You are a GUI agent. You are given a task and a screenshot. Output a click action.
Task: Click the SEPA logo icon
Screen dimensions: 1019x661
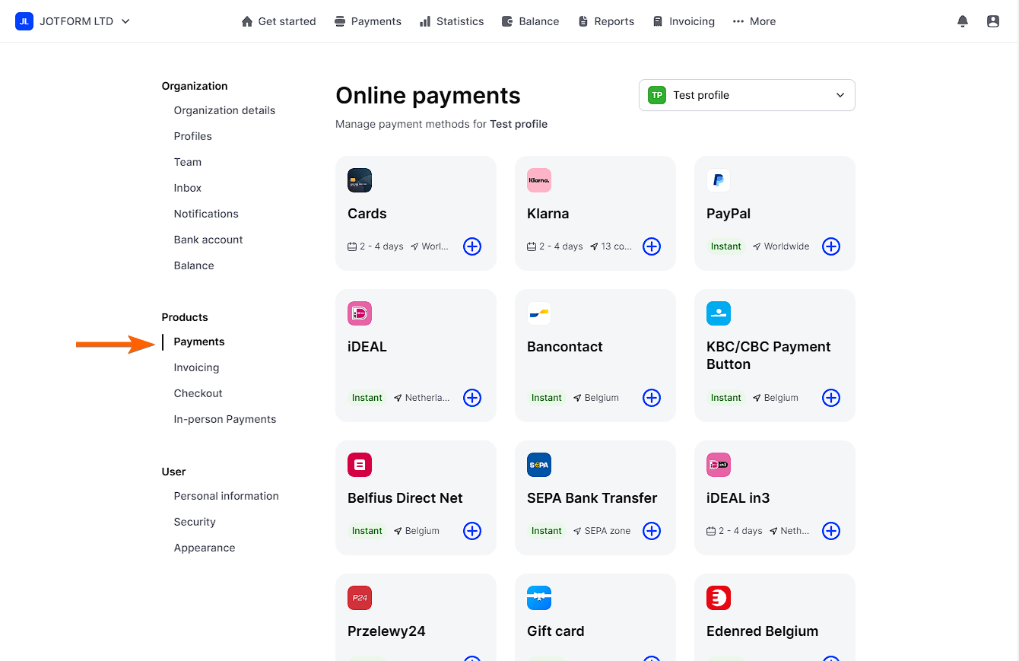click(x=539, y=465)
